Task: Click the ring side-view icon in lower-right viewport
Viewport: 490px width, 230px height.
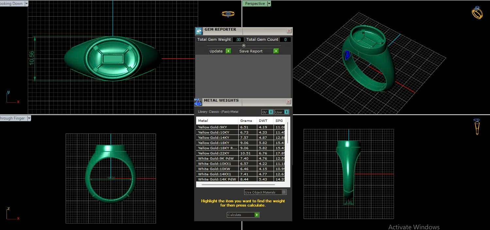Action: [477, 126]
